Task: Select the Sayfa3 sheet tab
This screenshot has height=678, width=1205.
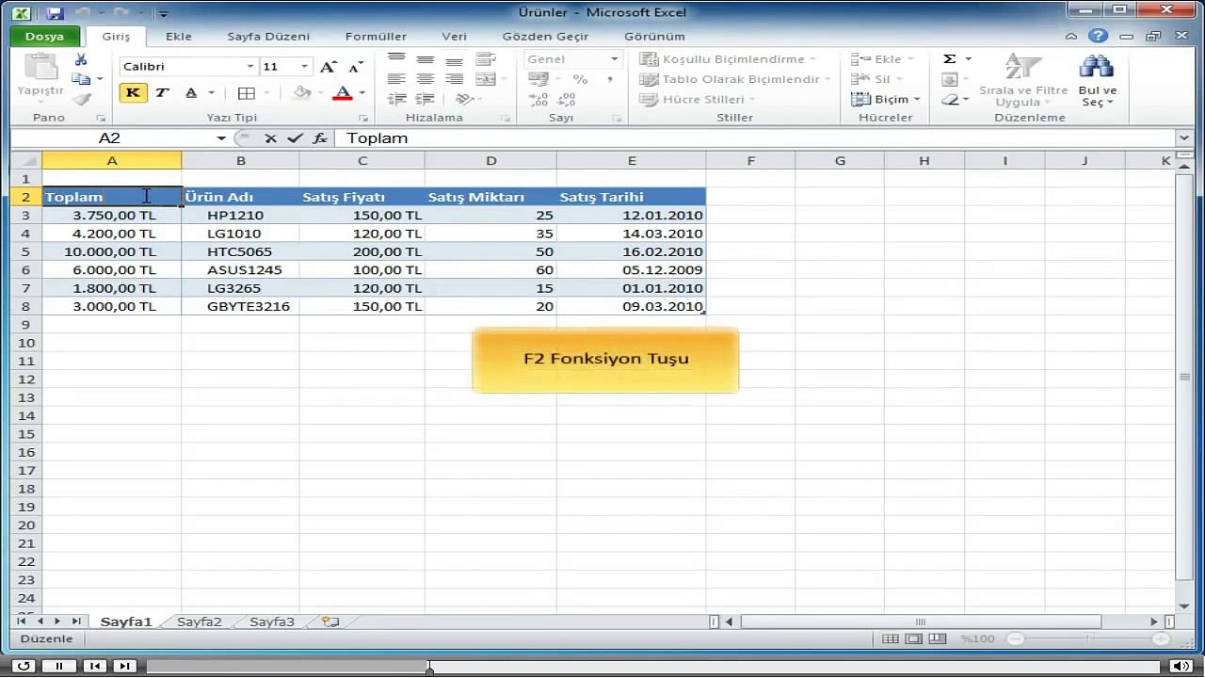Action: tap(272, 622)
